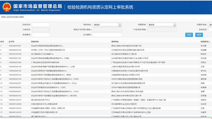
Task: Click the address ending in 珠江路21号
Action: click(126, 96)
